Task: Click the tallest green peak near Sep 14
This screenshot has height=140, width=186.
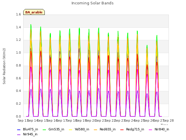Action: (x=31, y=24)
